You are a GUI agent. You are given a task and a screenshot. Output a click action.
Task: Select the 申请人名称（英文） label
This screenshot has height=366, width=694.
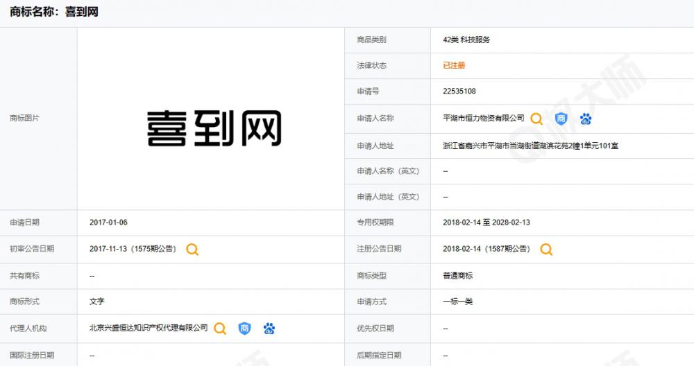tap(388, 171)
